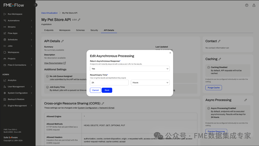Click the Streams sidebar icon
The image size is (259, 146).
5,27
